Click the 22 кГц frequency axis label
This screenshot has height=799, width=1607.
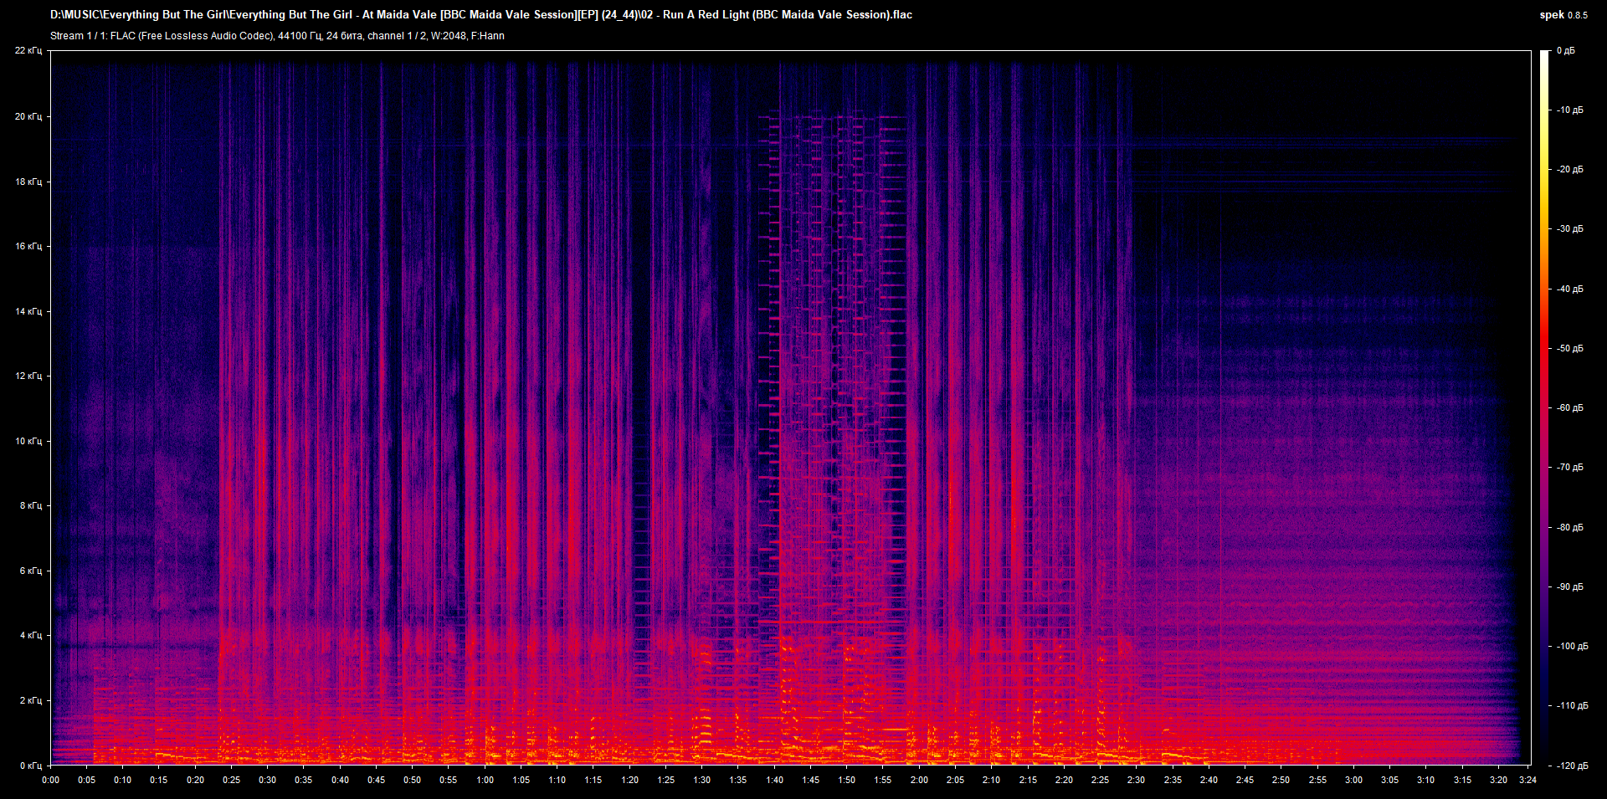pyautogui.click(x=28, y=51)
